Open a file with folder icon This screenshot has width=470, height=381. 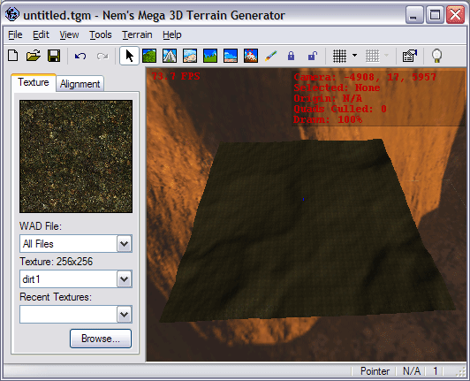click(x=34, y=56)
